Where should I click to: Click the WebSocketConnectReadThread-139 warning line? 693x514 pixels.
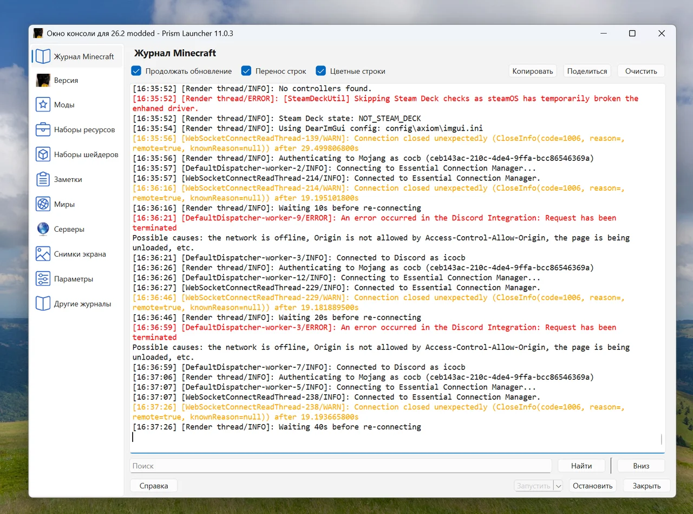pos(378,144)
